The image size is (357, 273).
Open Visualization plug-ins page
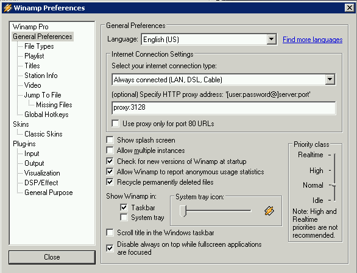click(43, 173)
